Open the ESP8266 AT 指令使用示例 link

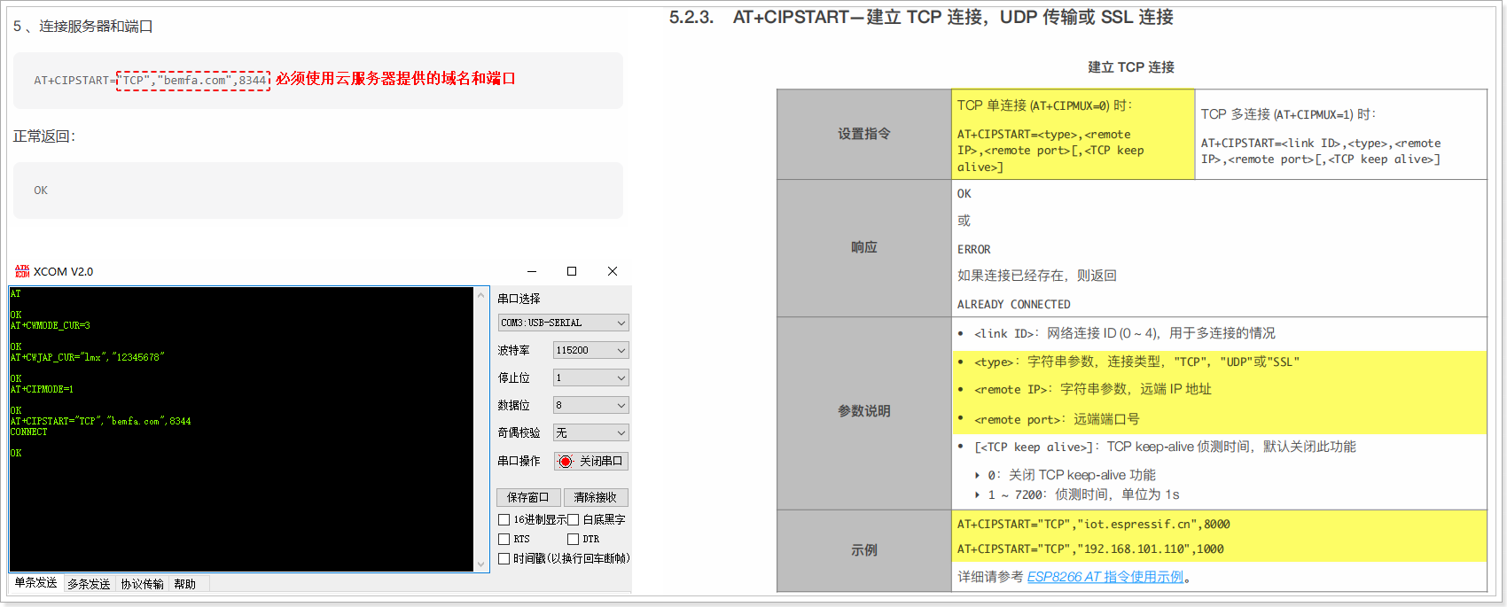(1105, 577)
